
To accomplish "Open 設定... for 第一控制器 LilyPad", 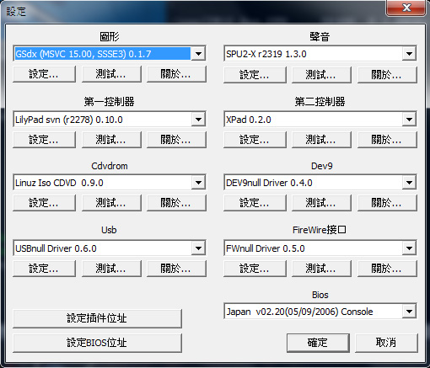I will (x=44, y=140).
